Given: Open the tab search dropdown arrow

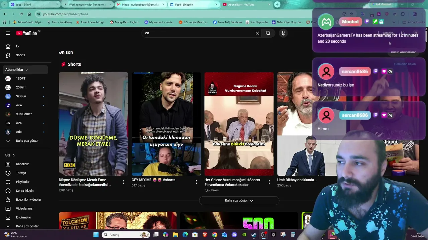Looking at the screenshot, I should point(4,4).
